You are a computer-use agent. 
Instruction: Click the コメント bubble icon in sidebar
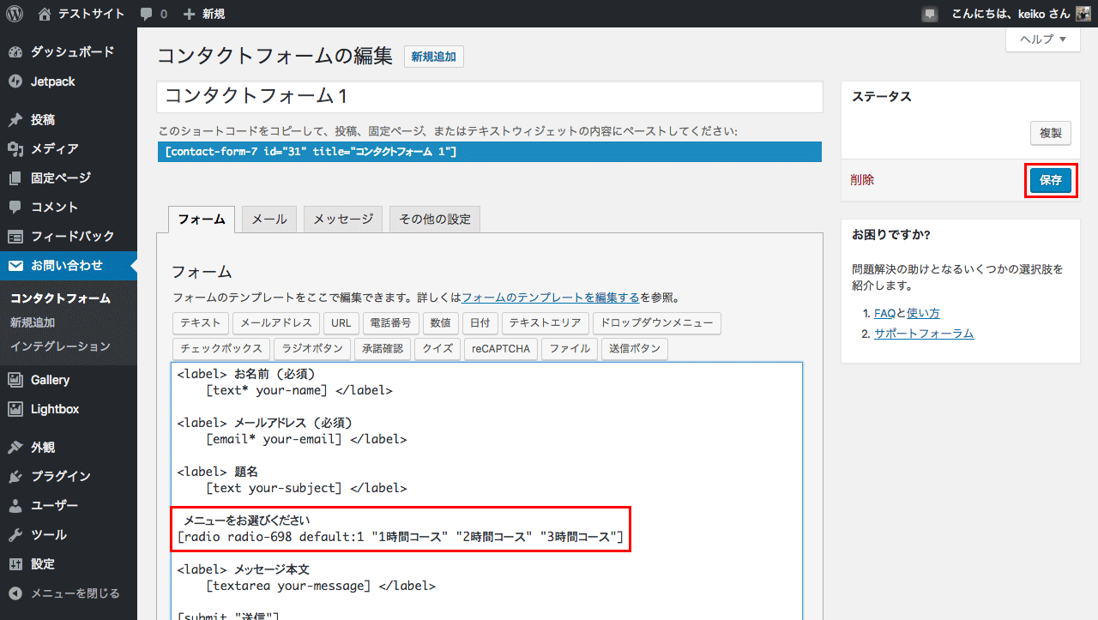click(x=15, y=207)
